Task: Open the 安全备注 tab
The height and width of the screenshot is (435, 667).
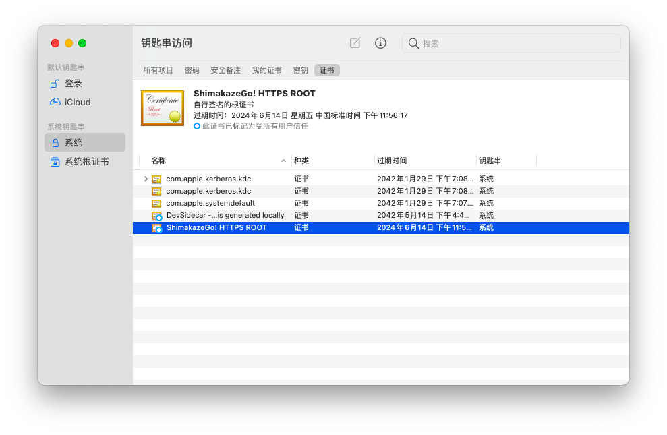Action: pyautogui.click(x=225, y=70)
